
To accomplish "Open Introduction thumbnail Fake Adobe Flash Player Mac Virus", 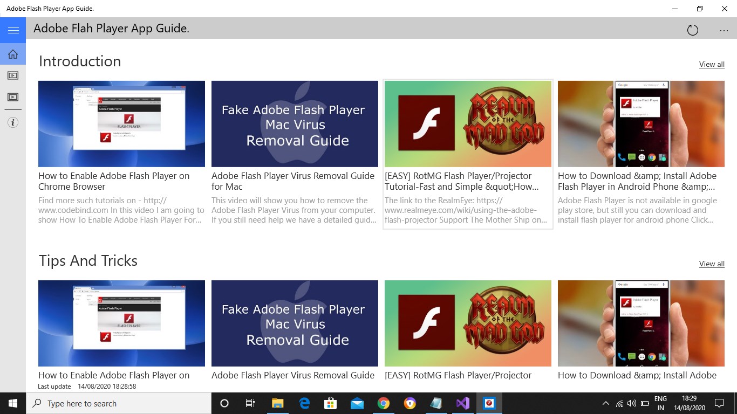I will pos(295,124).
